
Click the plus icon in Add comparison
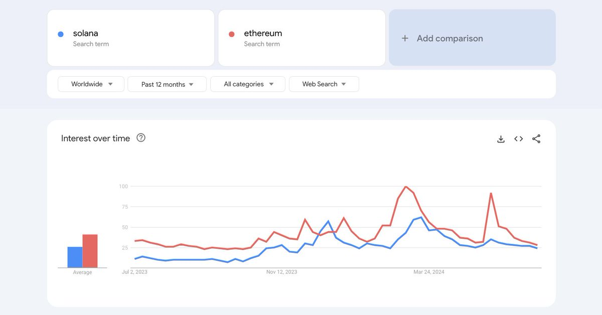point(405,39)
